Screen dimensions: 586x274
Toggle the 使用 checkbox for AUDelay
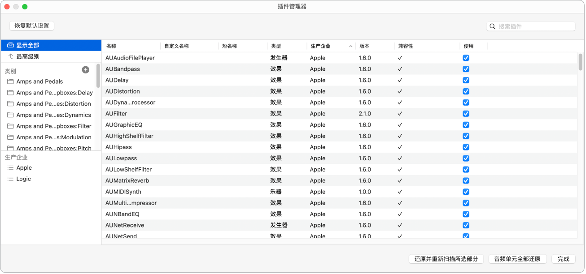tap(466, 80)
